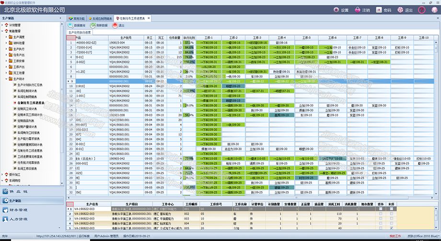Click the red 我的工作 link
The height and width of the screenshot is (241, 441).
tap(395, 236)
